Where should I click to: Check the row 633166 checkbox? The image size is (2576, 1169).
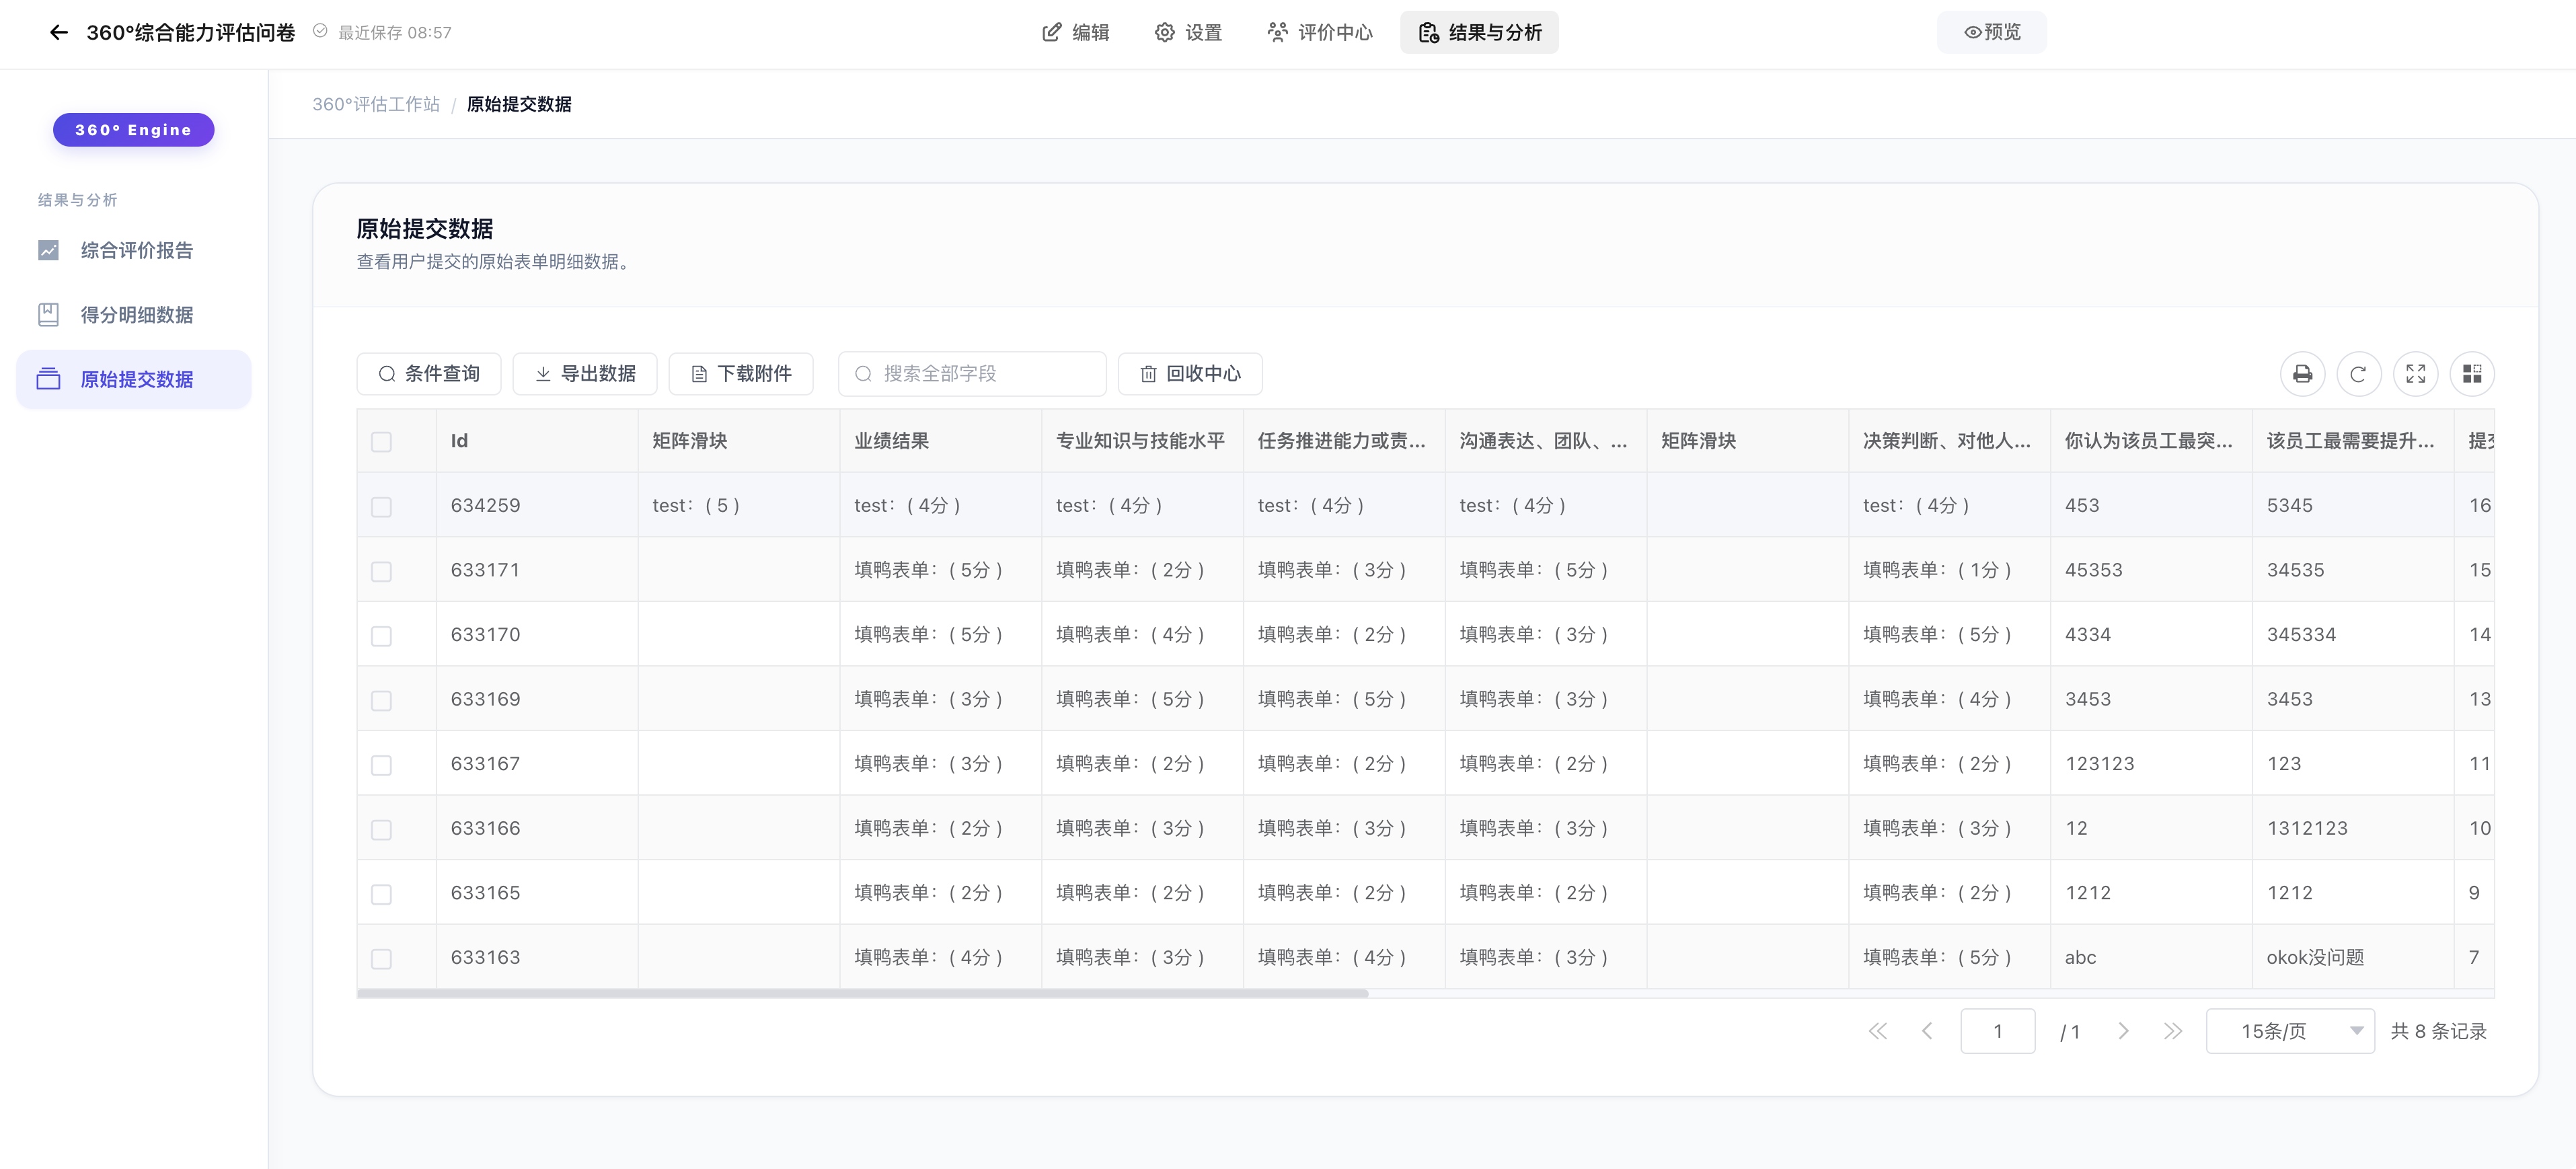coord(381,829)
